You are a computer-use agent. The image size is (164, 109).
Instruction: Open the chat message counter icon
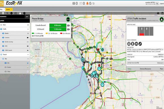[x=81, y=3]
